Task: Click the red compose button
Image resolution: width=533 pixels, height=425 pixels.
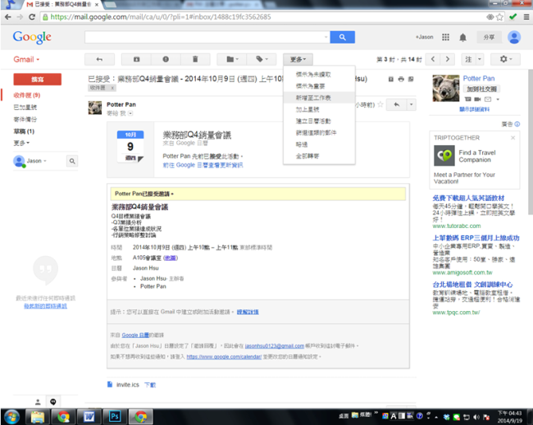Action: tap(38, 80)
